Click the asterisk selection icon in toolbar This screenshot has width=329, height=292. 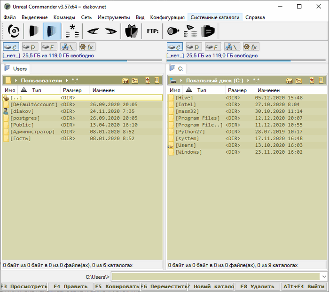click(72, 31)
